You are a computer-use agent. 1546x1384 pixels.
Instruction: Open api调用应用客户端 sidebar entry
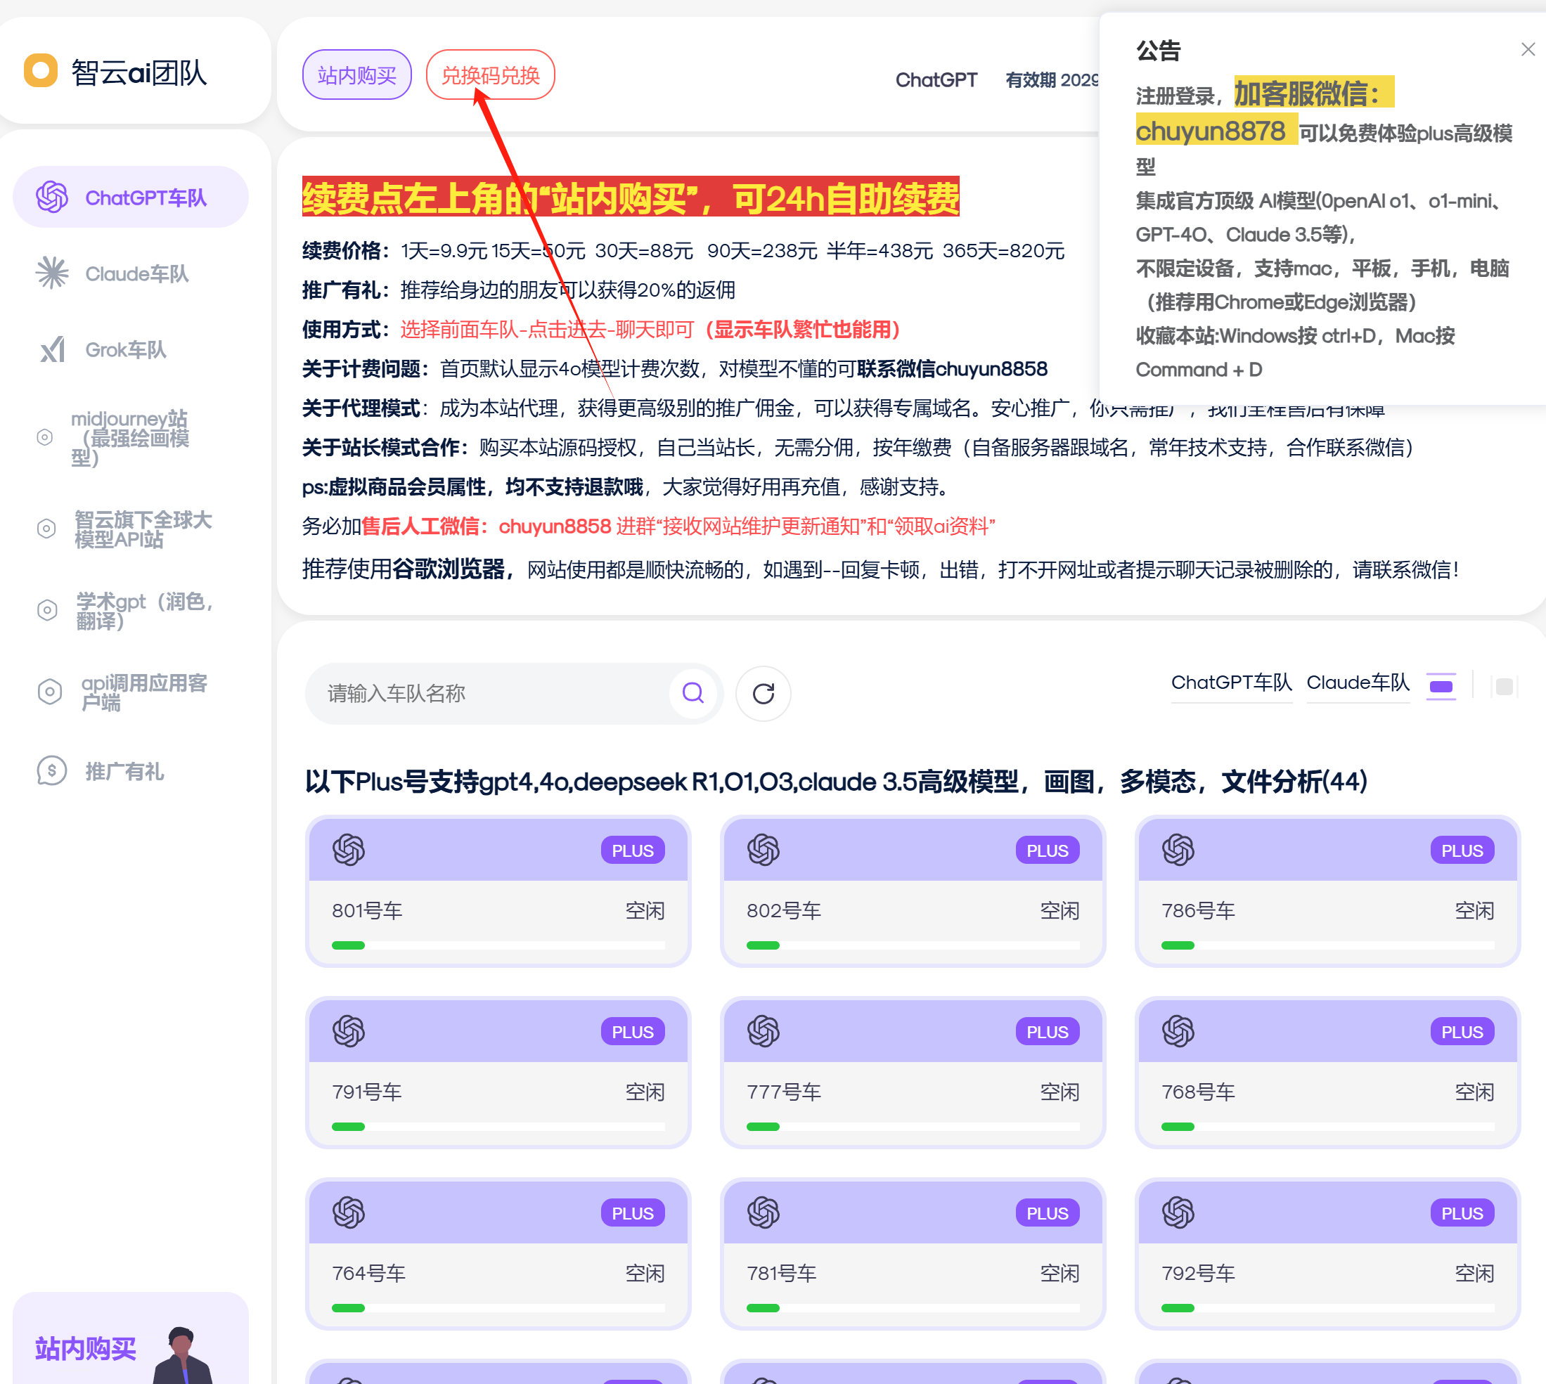pyautogui.click(x=143, y=692)
